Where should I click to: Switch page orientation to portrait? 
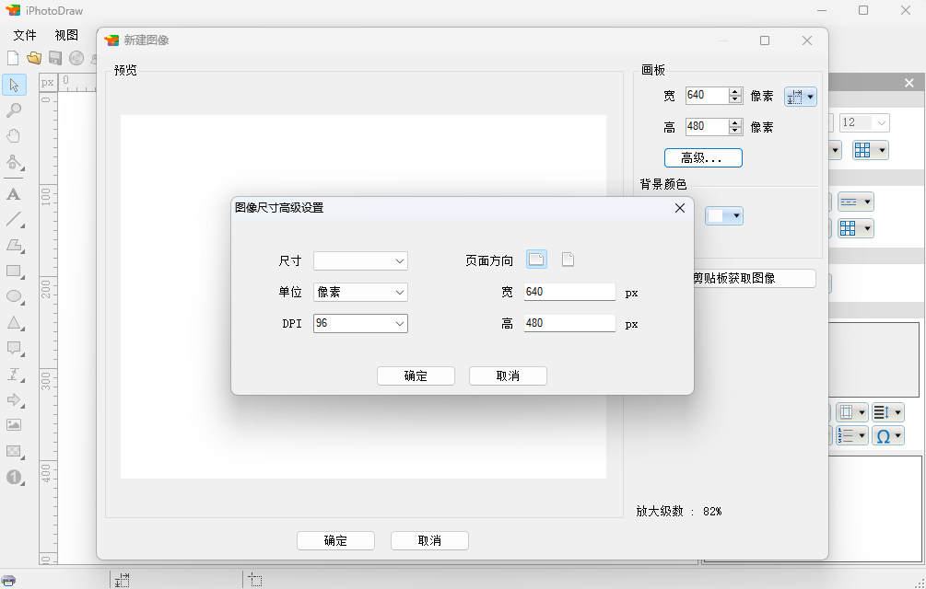tap(568, 260)
